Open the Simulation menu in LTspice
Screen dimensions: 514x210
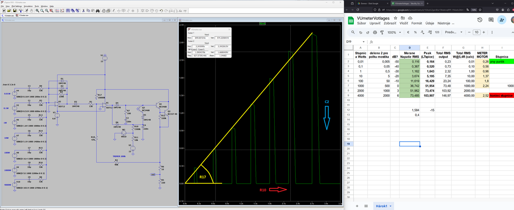click(28, 6)
